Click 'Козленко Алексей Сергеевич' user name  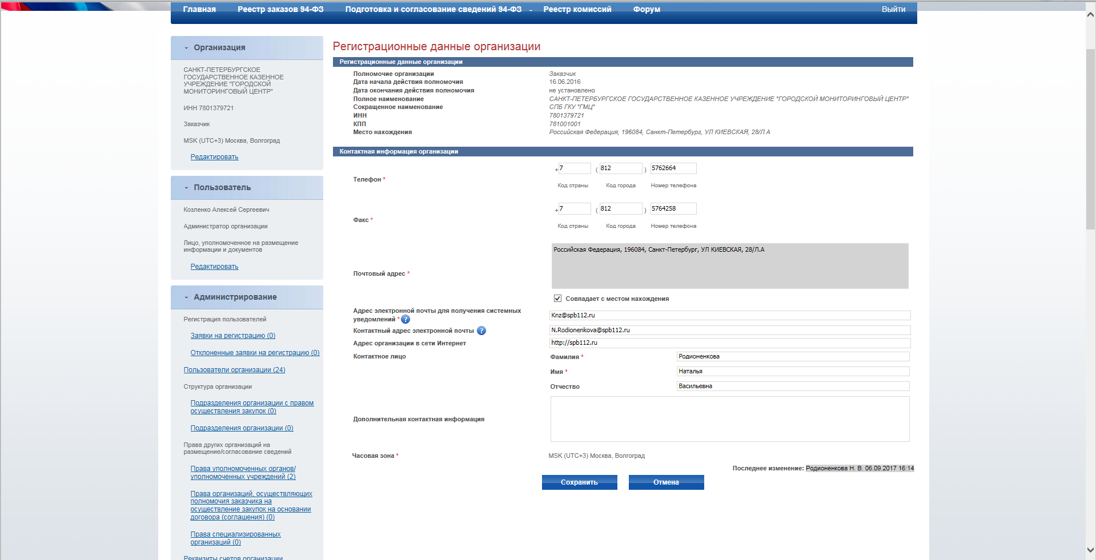click(226, 210)
